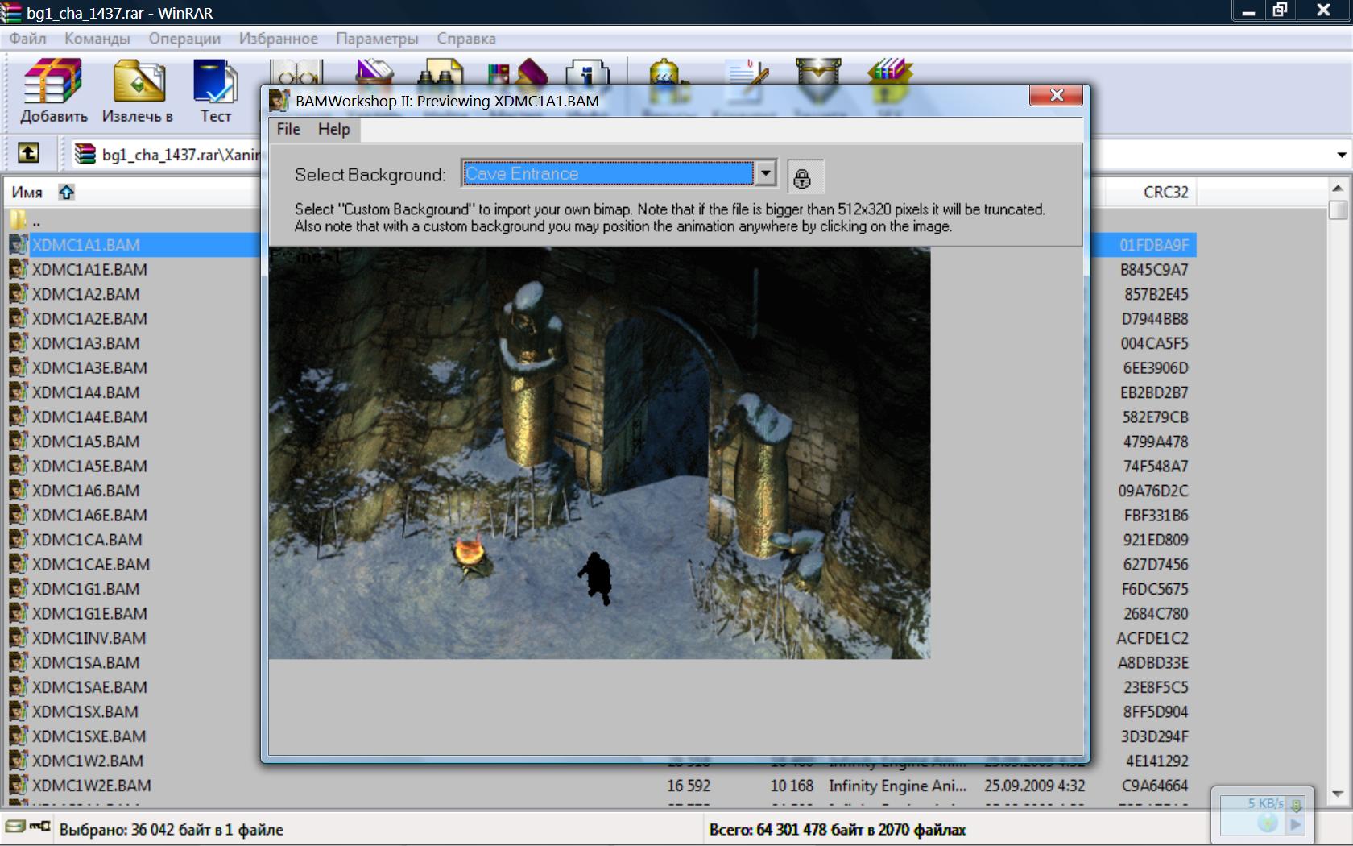Select file XDMC1A5E.BAM
Viewport: 1353px width, 846px height.
89,467
